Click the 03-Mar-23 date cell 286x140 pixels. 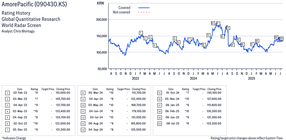[x=20, y=99]
